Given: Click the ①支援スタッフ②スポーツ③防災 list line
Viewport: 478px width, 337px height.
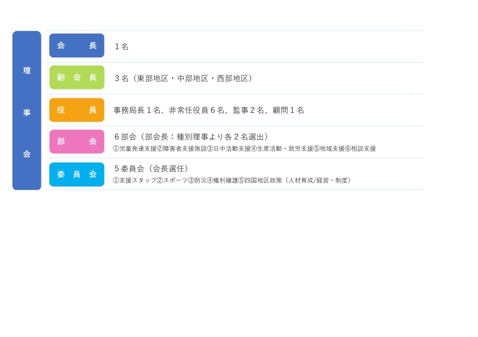Looking at the screenshot, I should pos(233,180).
